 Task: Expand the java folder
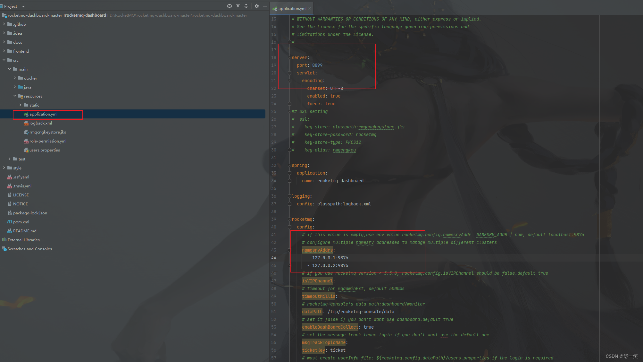(15, 87)
